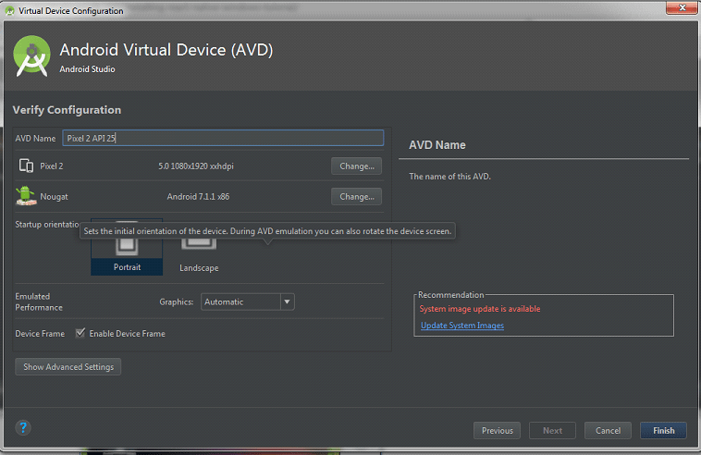Click the 'Nougat' release name text

coord(54,196)
